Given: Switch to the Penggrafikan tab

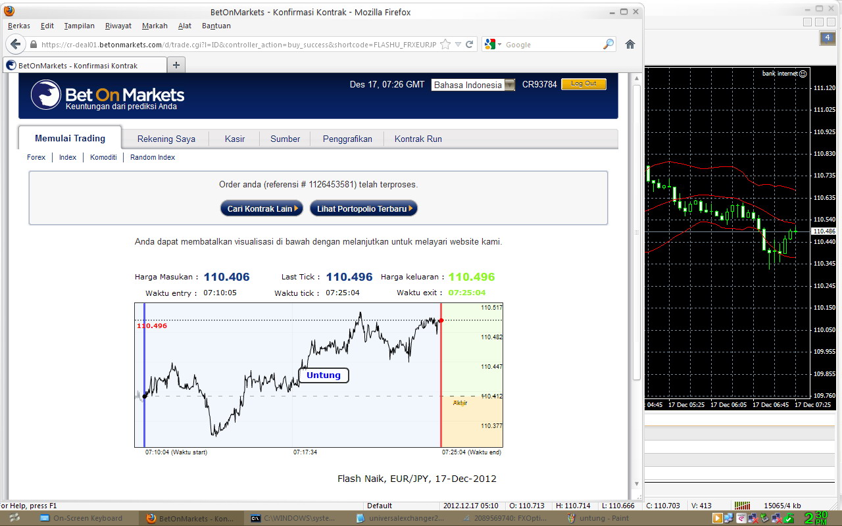Looking at the screenshot, I should pos(347,139).
